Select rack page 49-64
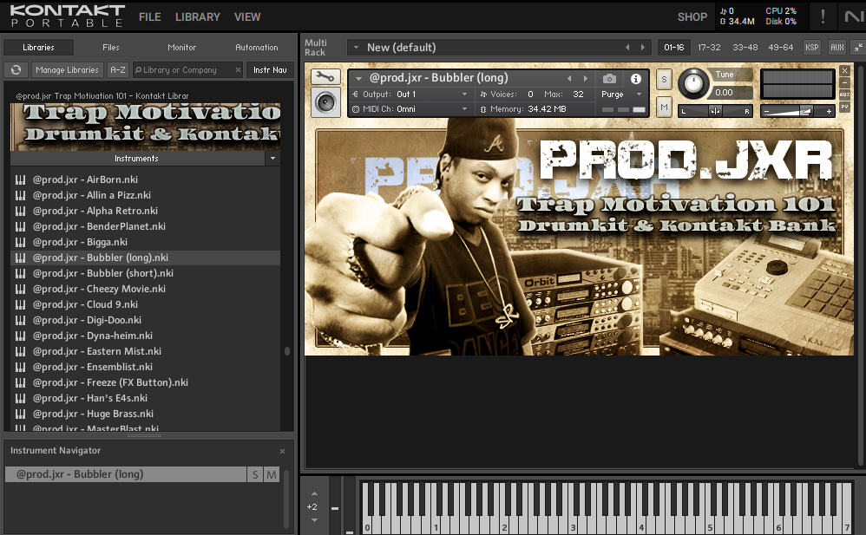 pos(780,48)
